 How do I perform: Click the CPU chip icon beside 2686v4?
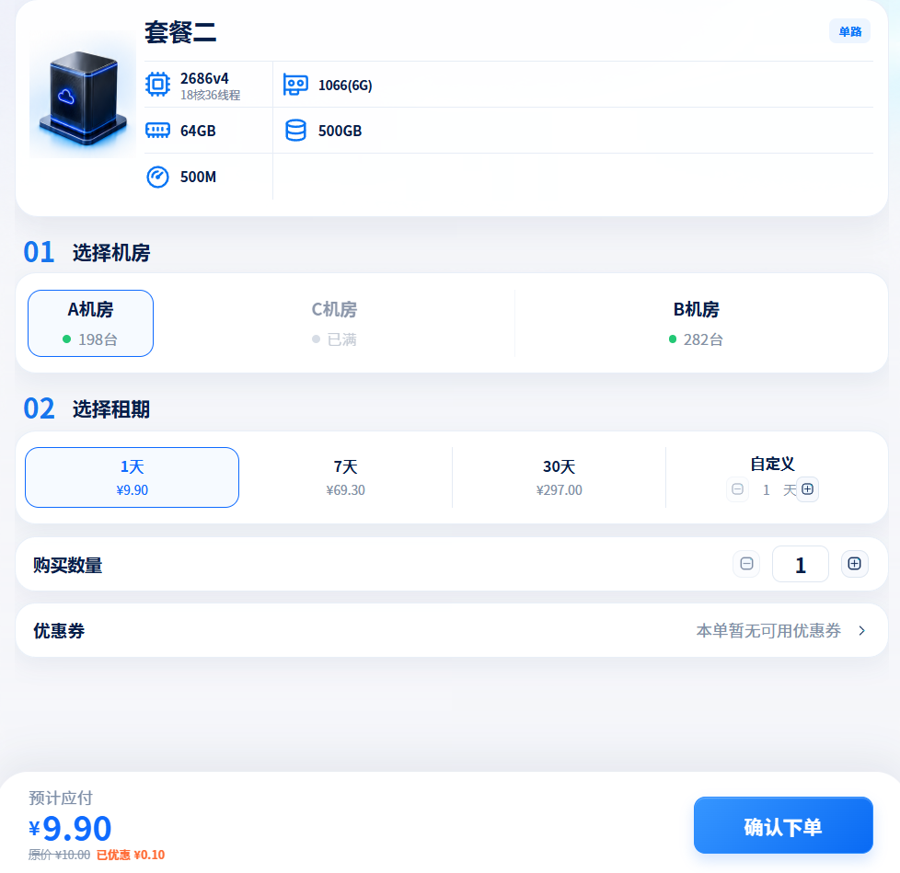pyautogui.click(x=157, y=85)
